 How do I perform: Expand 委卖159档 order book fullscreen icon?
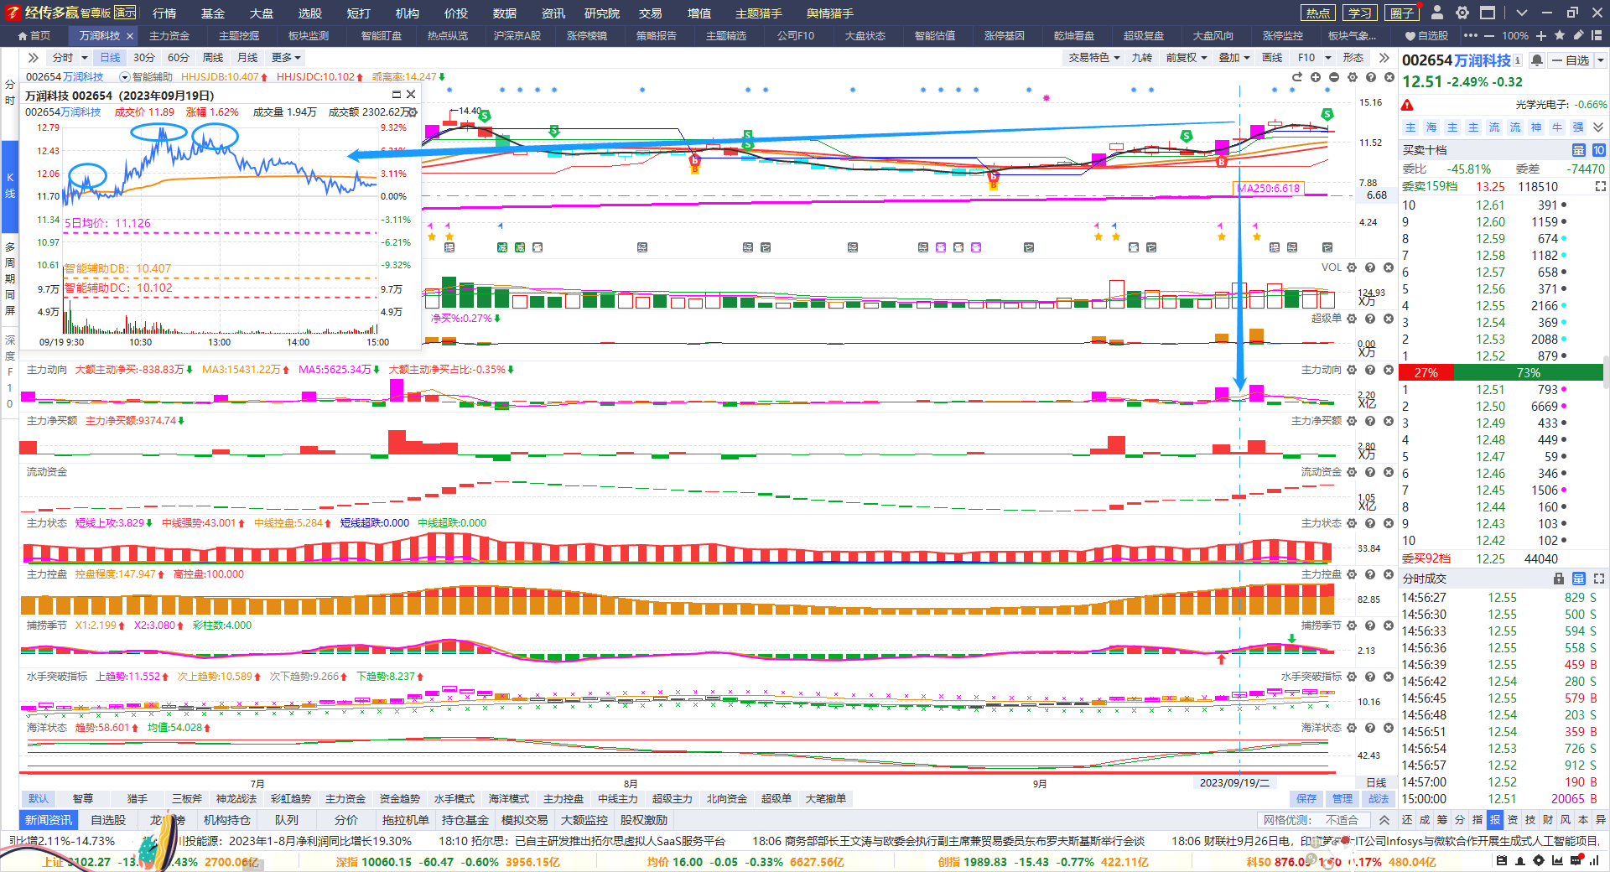click(1600, 186)
